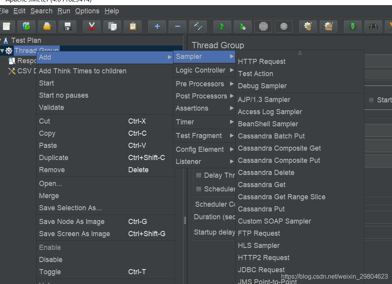Click the binoculars Search icon
Viewport: 392px width, 284px height.
pos(373,26)
